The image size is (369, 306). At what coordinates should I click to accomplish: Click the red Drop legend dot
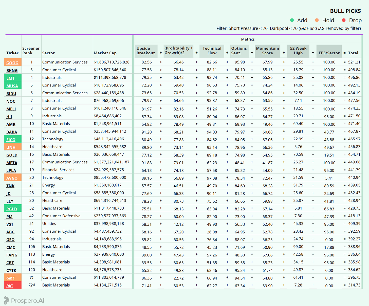coord(344,20)
